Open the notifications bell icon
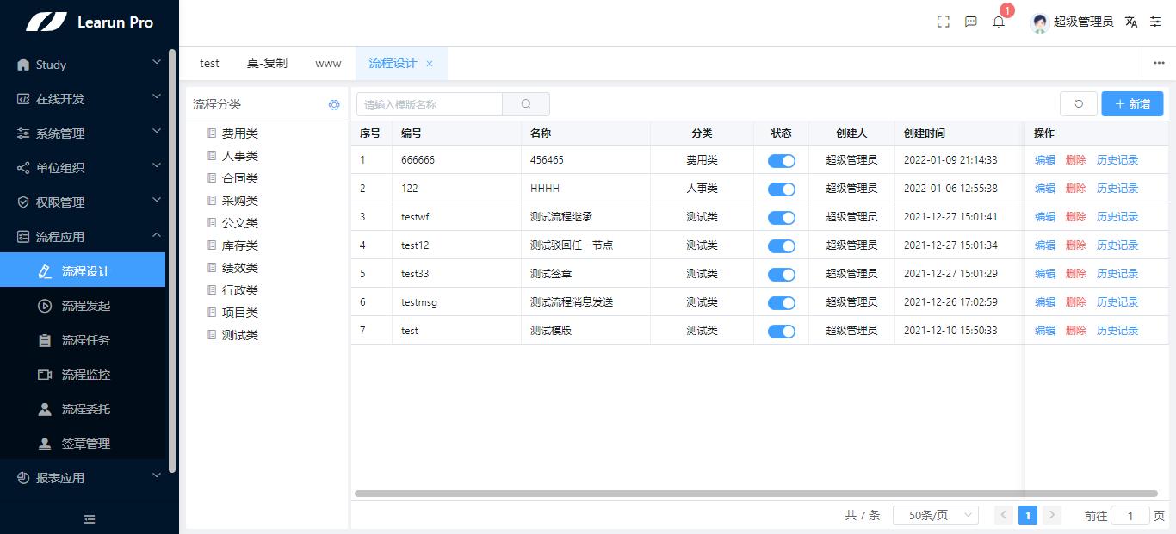This screenshot has height=534, width=1176. tap(999, 22)
